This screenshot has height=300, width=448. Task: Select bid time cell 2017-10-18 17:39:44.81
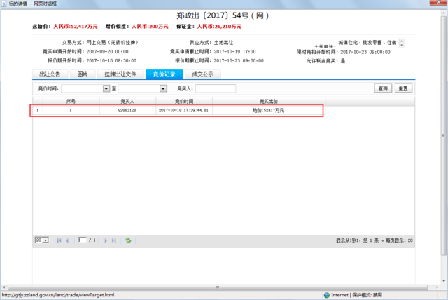tap(183, 110)
